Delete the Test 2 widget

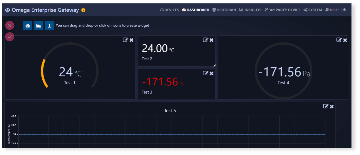pos(212,40)
